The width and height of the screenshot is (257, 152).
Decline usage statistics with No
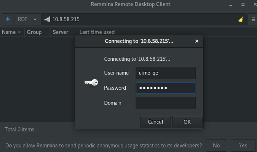(216, 145)
